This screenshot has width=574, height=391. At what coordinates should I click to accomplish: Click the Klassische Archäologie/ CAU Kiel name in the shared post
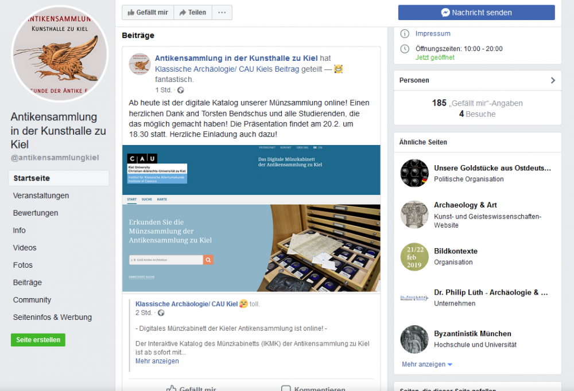click(x=187, y=304)
